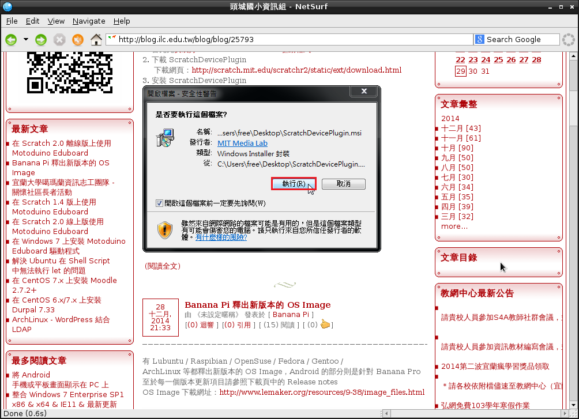Screen dimensions: 579x419
Task: Click the security shield warning icon
Action: click(x=165, y=230)
